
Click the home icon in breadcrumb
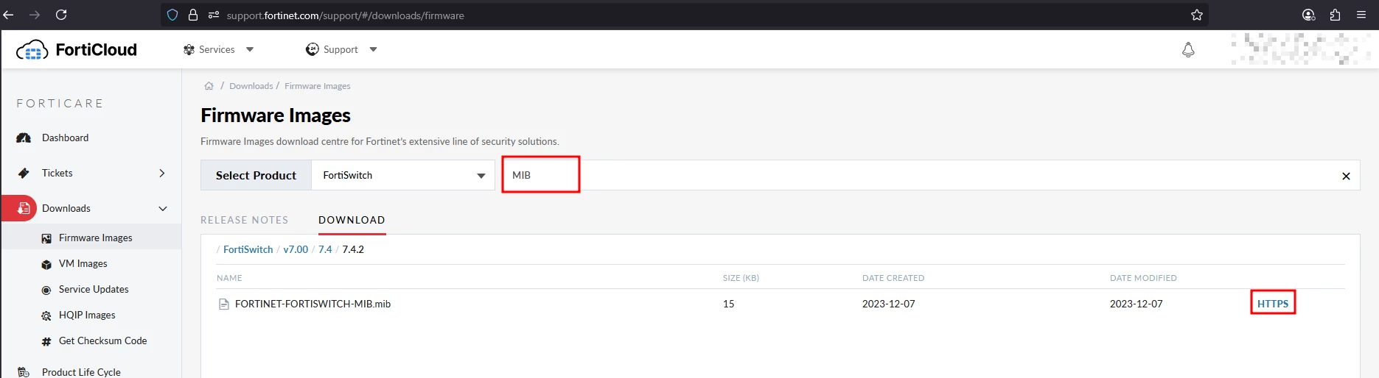(x=209, y=86)
